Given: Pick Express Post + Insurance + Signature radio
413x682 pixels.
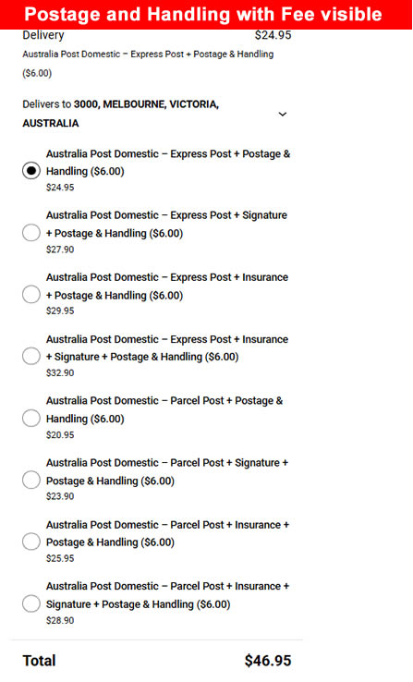Looking at the screenshot, I should (x=31, y=356).
